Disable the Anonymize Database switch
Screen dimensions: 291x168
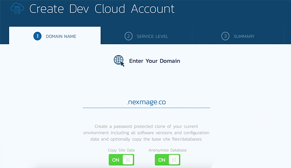(168, 160)
